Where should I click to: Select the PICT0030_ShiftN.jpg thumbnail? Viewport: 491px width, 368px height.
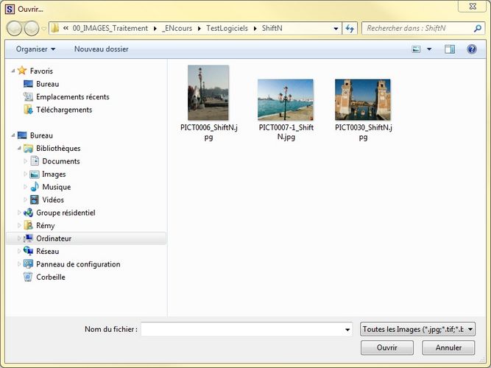tap(362, 99)
